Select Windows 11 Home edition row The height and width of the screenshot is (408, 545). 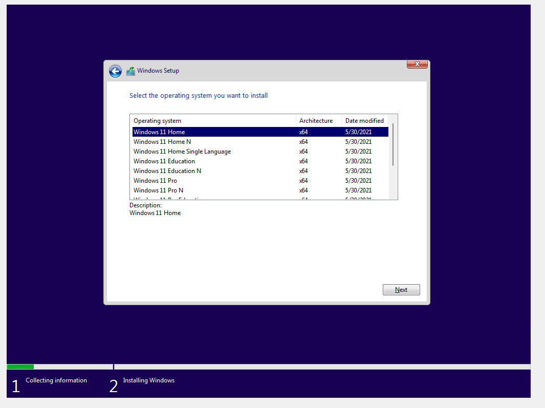tap(260, 132)
